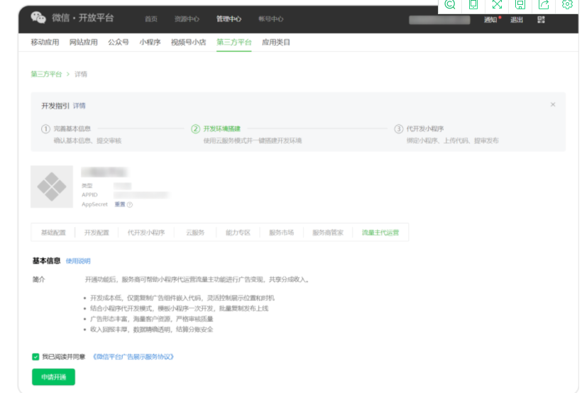
Task: Open the 详情 link beside 开发指引
Action: click(x=79, y=106)
